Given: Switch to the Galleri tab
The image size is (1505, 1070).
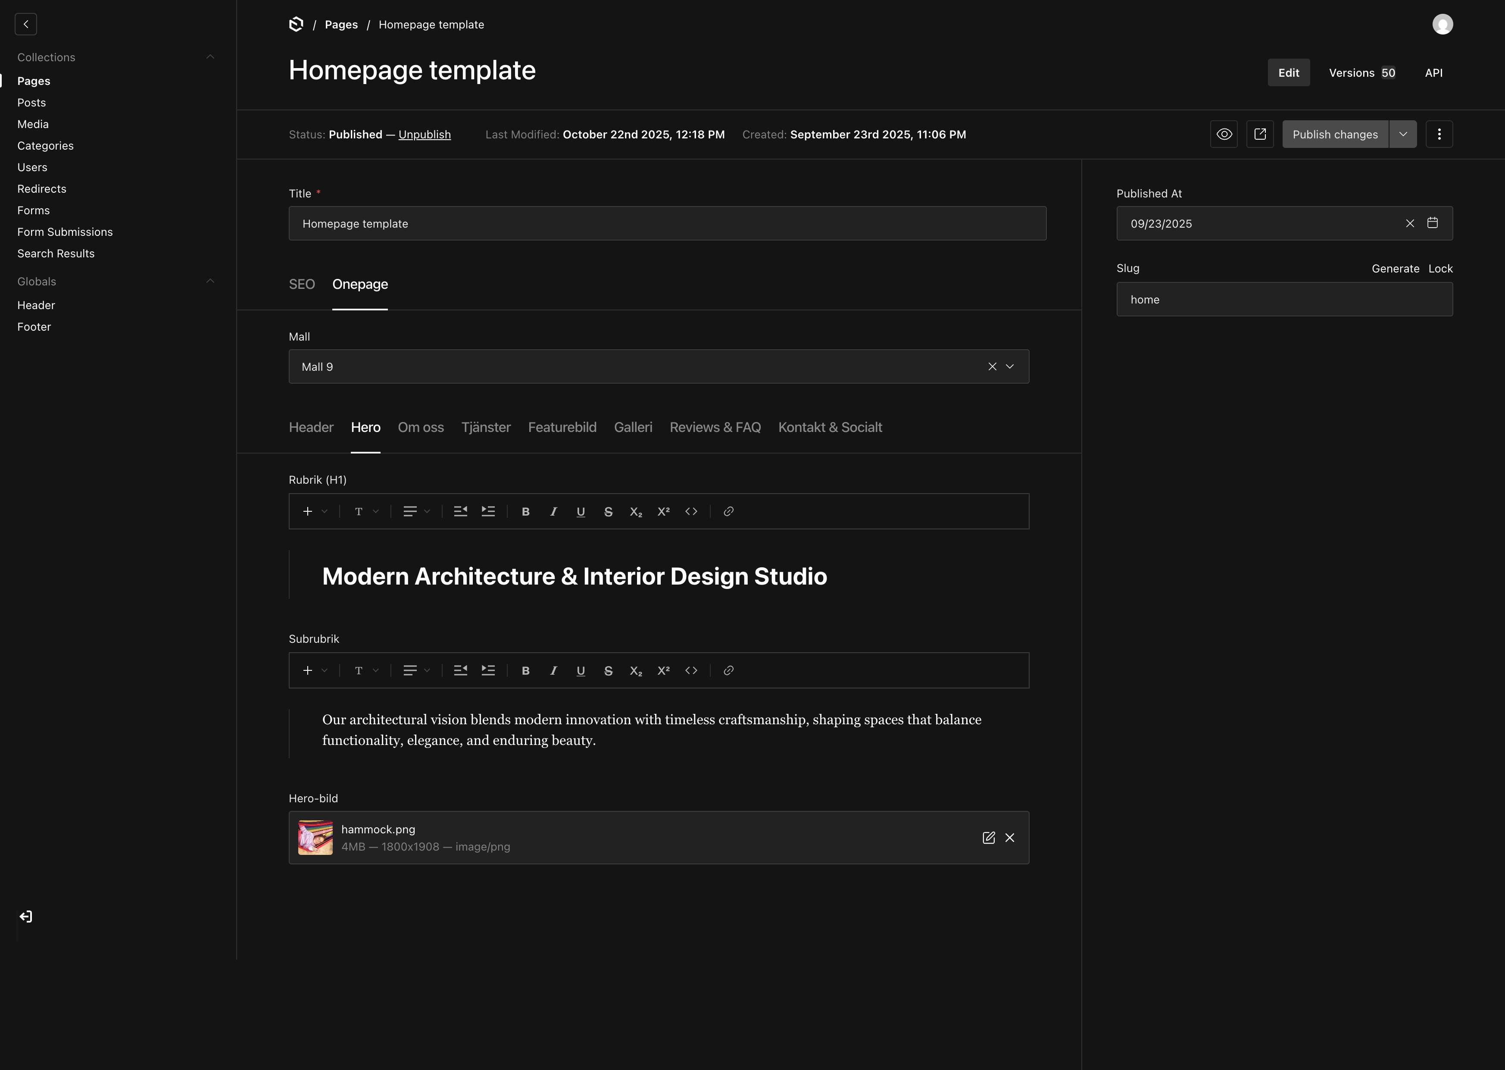Looking at the screenshot, I should click(633, 428).
